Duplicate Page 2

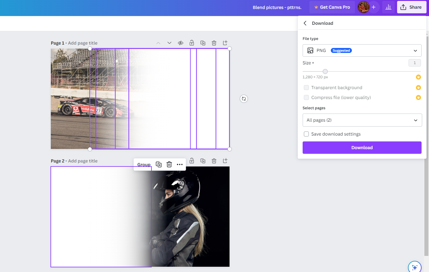point(203,161)
